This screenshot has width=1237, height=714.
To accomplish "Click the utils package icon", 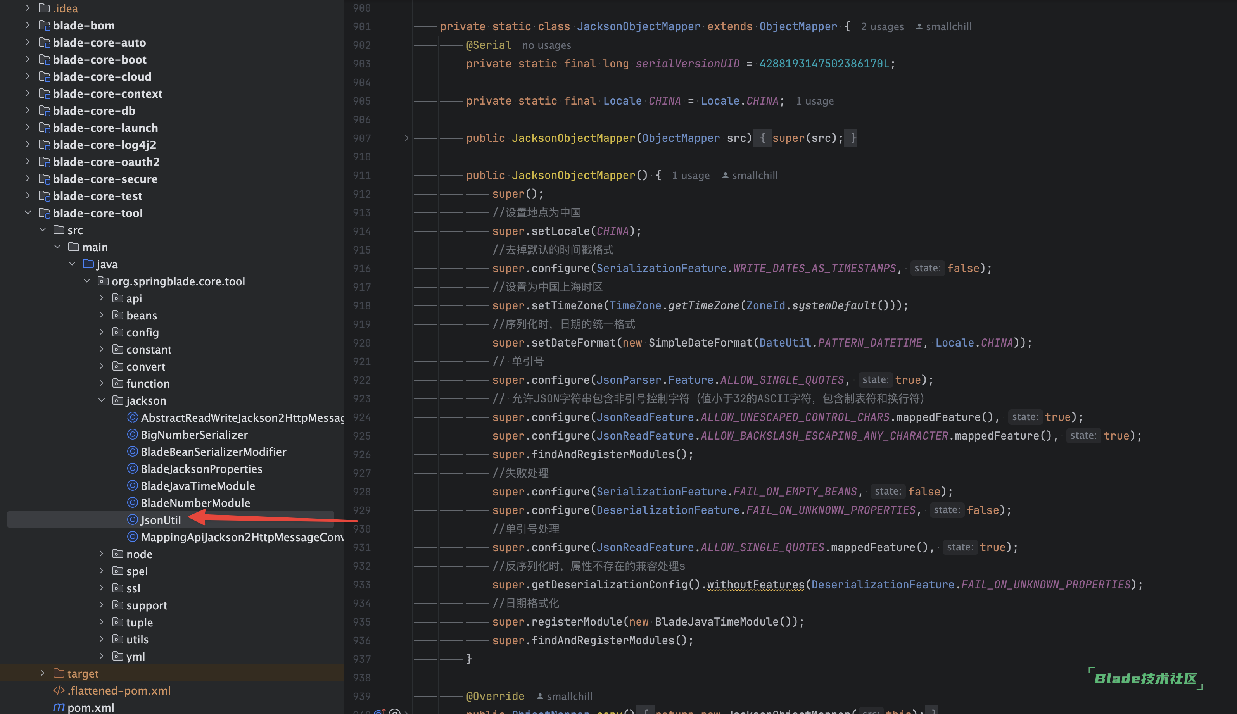I will click(118, 640).
